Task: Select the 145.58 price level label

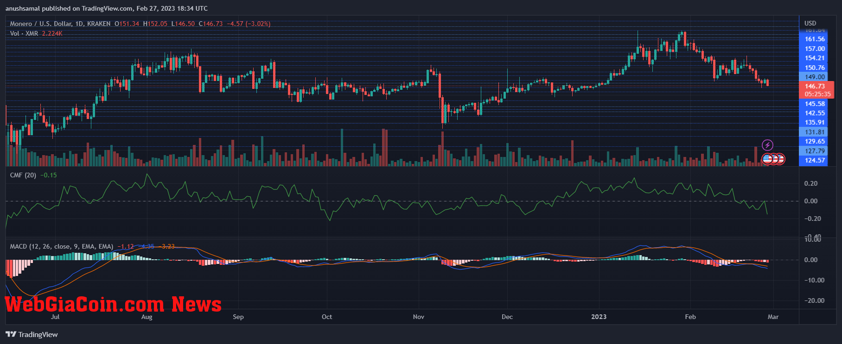Action: [x=815, y=104]
